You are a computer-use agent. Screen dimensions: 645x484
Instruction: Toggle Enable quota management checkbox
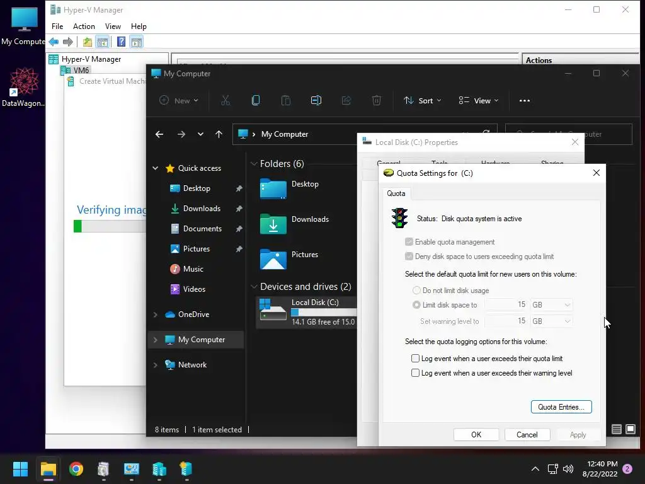pyautogui.click(x=409, y=241)
